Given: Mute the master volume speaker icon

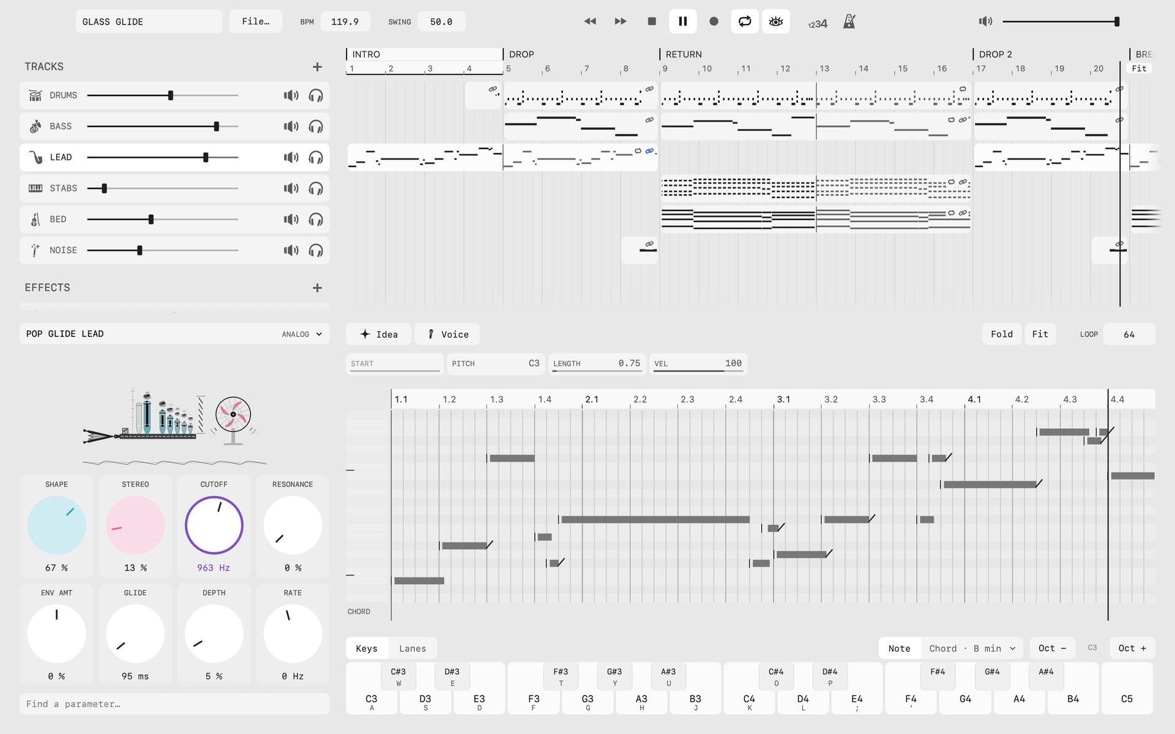Looking at the screenshot, I should tap(985, 21).
